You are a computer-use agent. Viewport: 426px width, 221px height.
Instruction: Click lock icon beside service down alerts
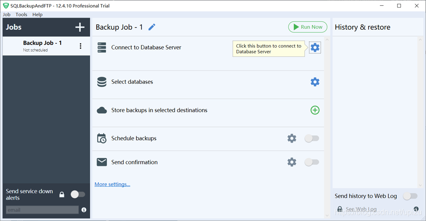click(62, 194)
